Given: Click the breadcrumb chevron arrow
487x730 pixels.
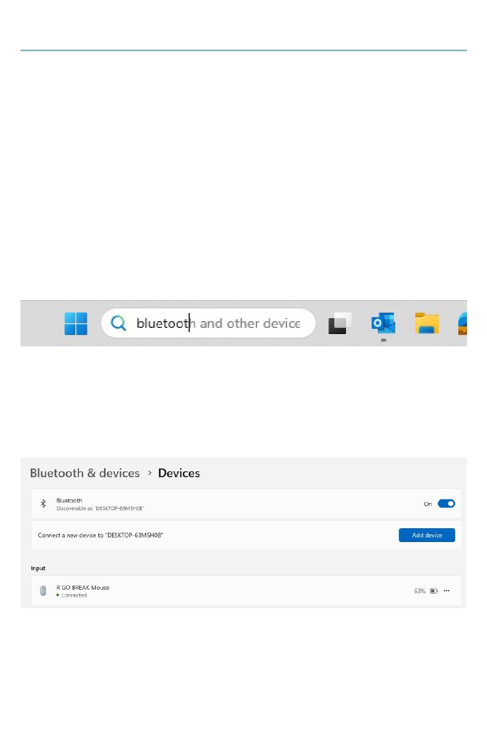Looking at the screenshot, I should 150,473.
